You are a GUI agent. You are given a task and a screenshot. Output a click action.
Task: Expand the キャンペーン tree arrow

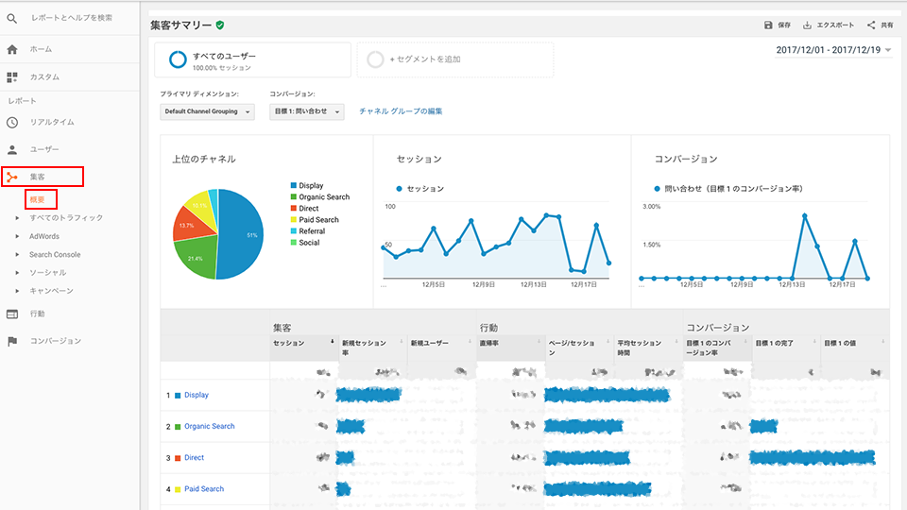pyautogui.click(x=17, y=291)
